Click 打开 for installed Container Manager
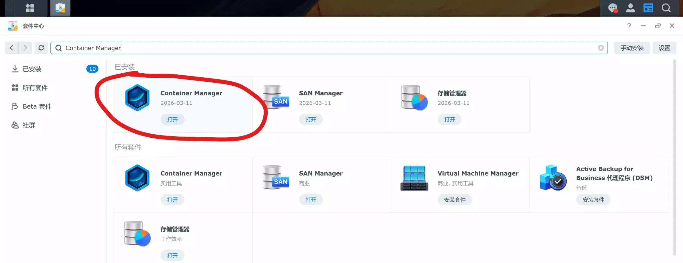 click(172, 119)
